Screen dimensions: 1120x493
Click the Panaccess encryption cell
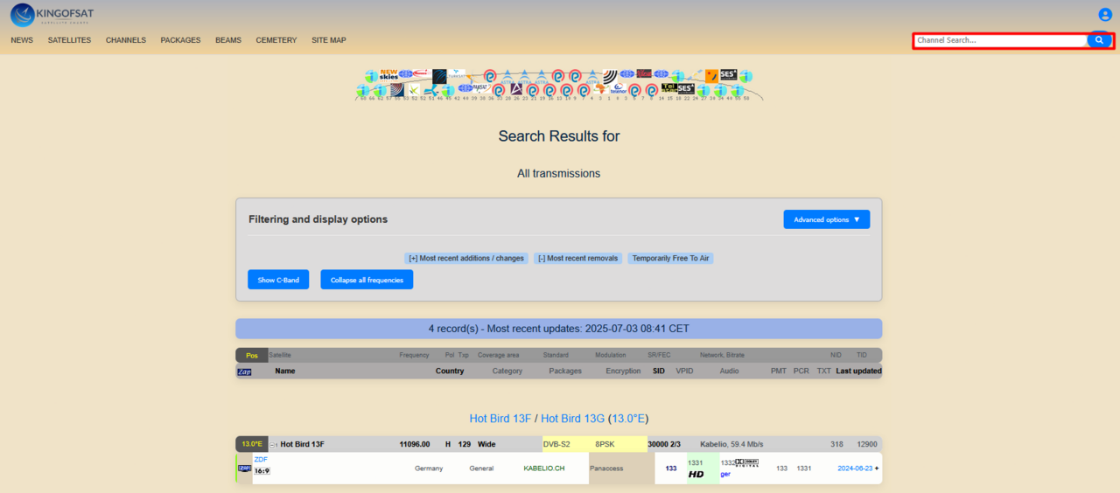[x=622, y=469]
